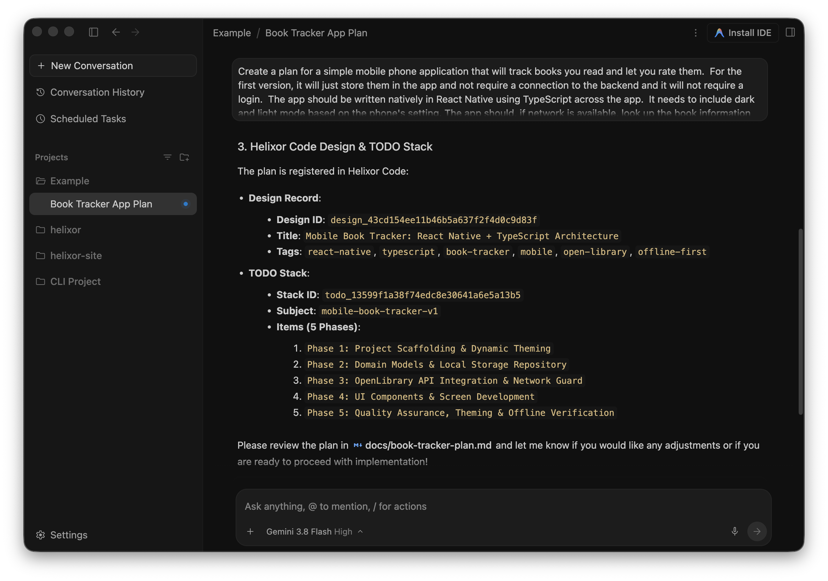The height and width of the screenshot is (581, 828).
Task: Click the open-library tag
Action: [595, 252]
